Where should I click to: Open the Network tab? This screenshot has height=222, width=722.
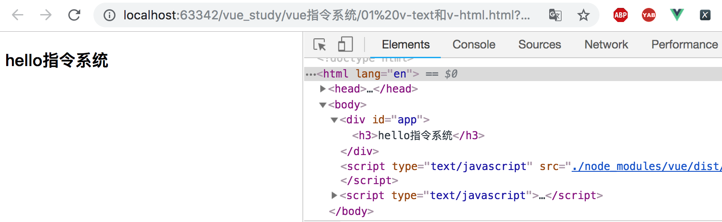tap(606, 44)
